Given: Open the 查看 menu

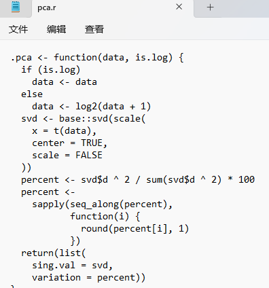Looking at the screenshot, I should (x=94, y=29).
